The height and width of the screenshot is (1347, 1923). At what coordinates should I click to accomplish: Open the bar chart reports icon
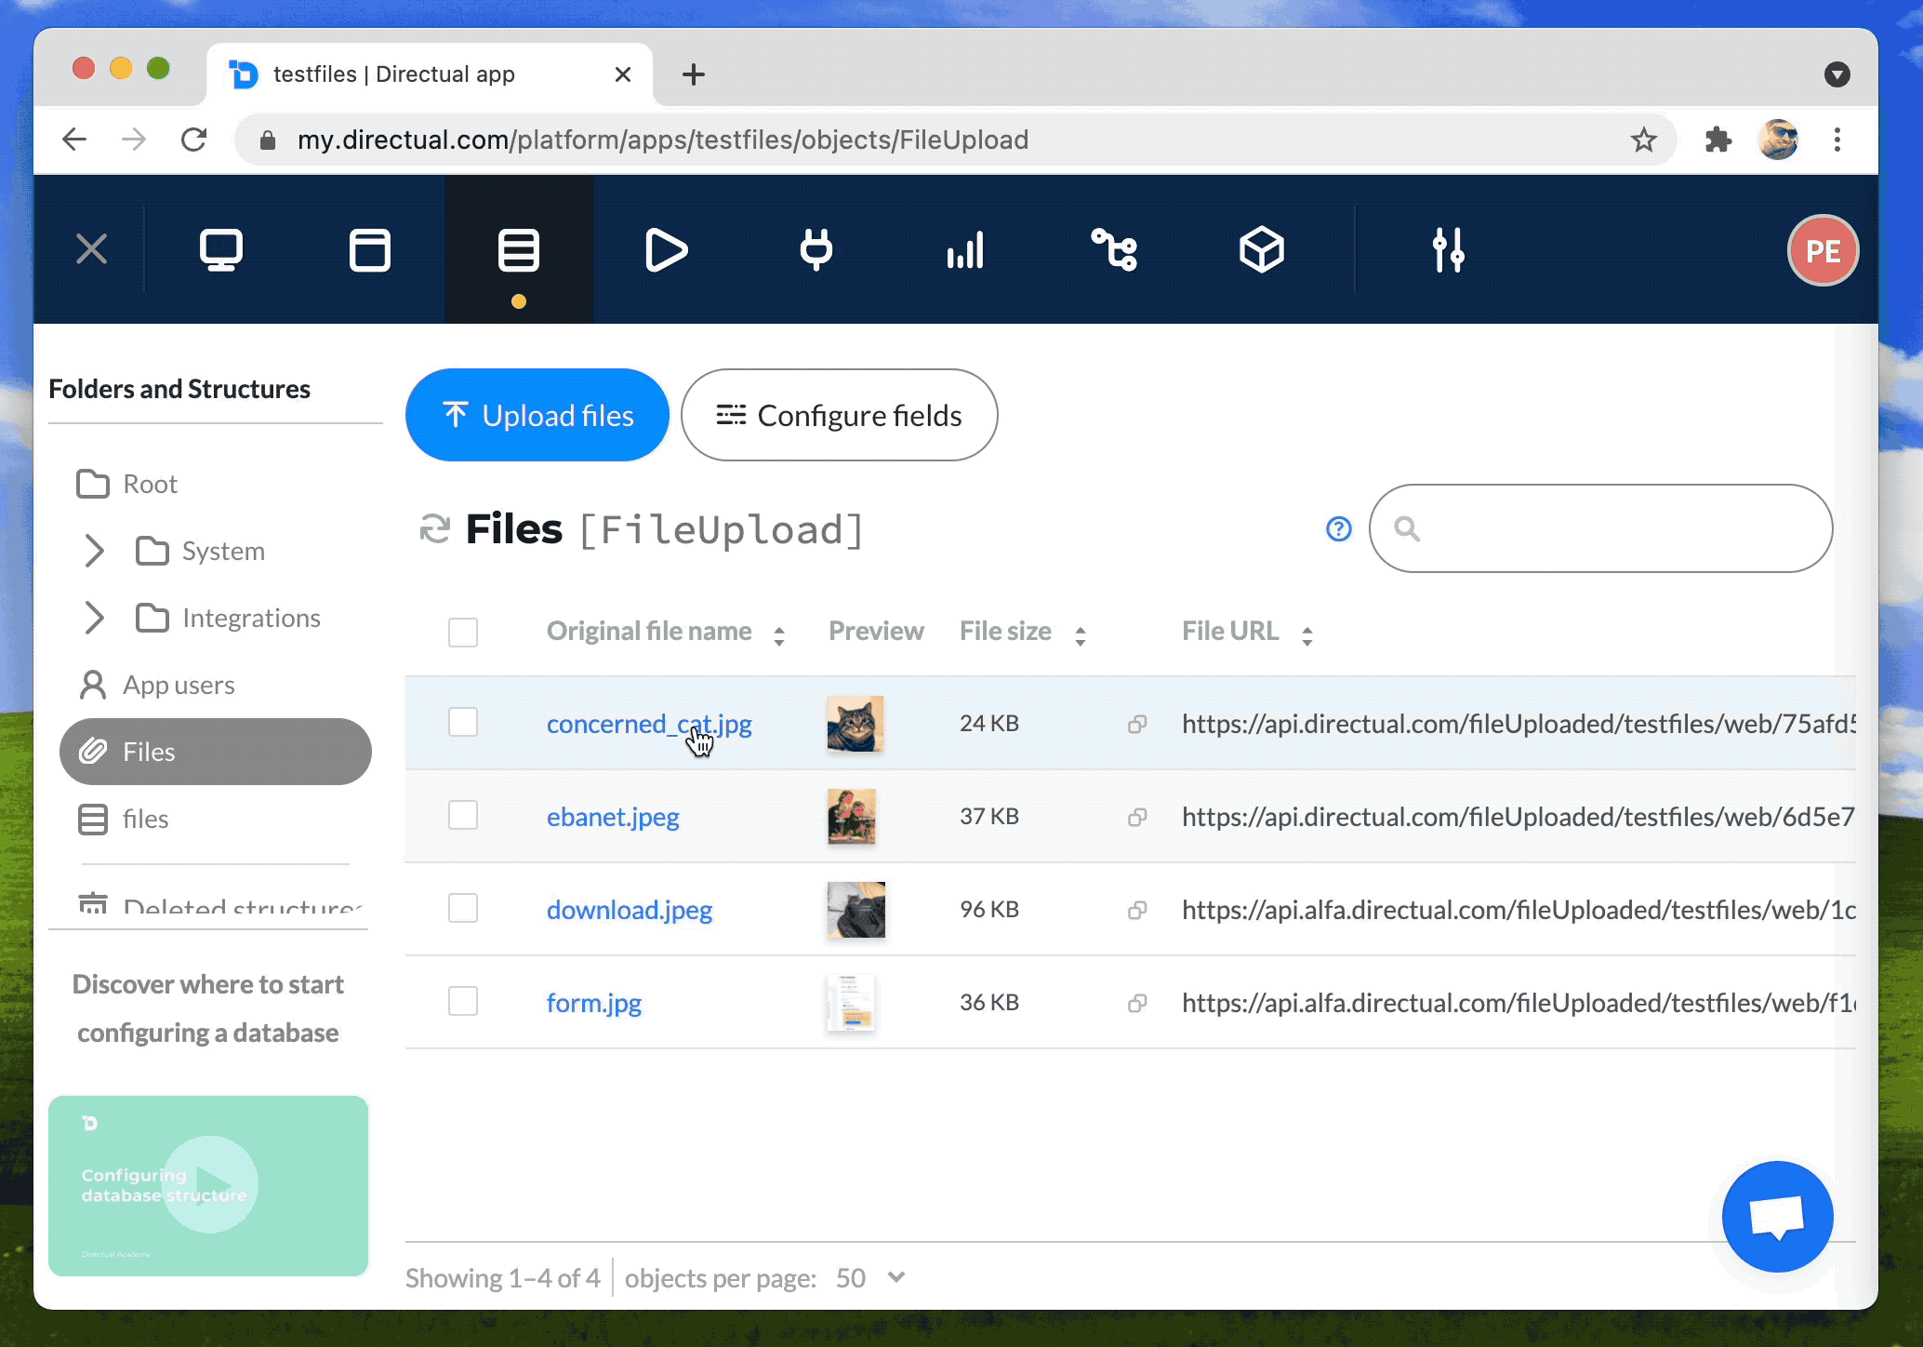[964, 249]
